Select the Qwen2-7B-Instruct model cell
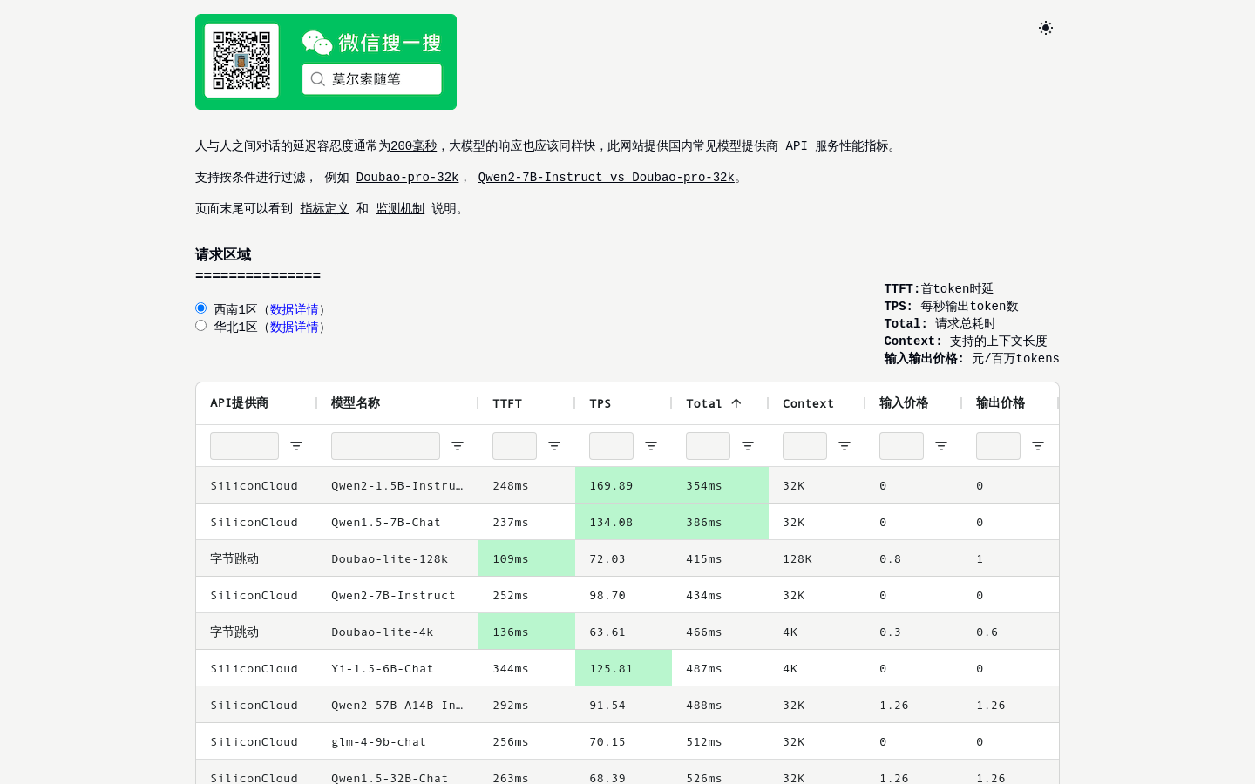Viewport: 1255px width, 784px height. [x=397, y=595]
